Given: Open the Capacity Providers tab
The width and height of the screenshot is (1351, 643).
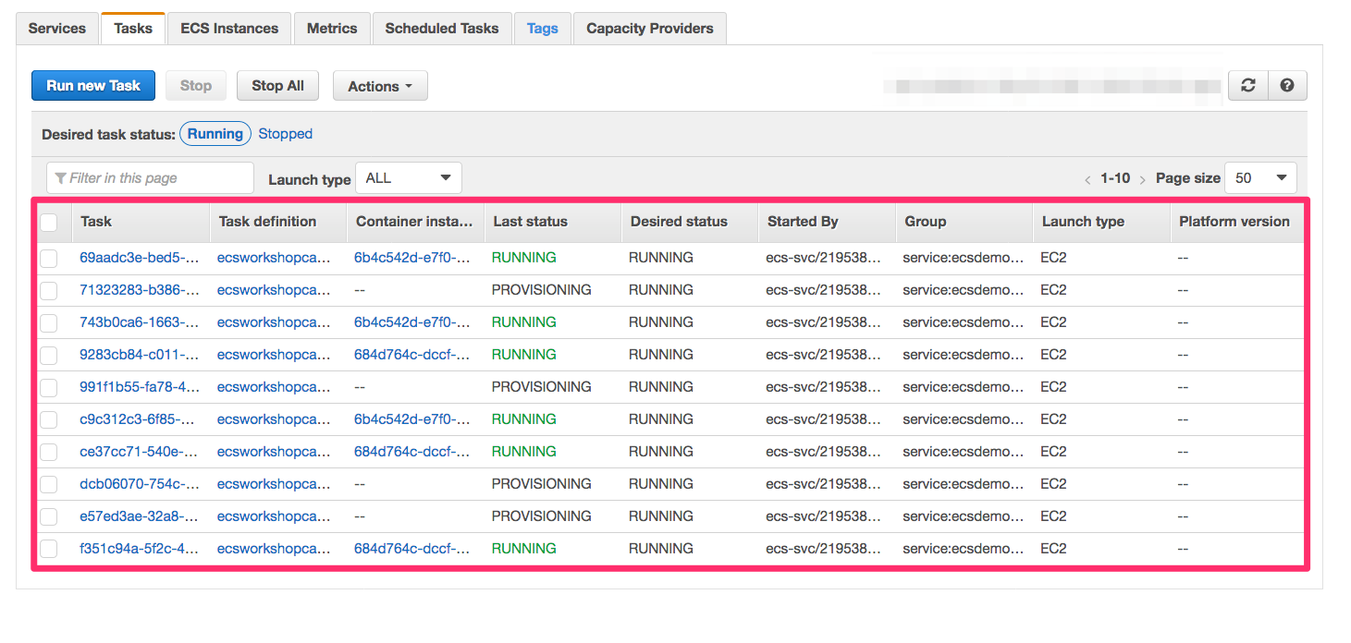Looking at the screenshot, I should coord(649,29).
